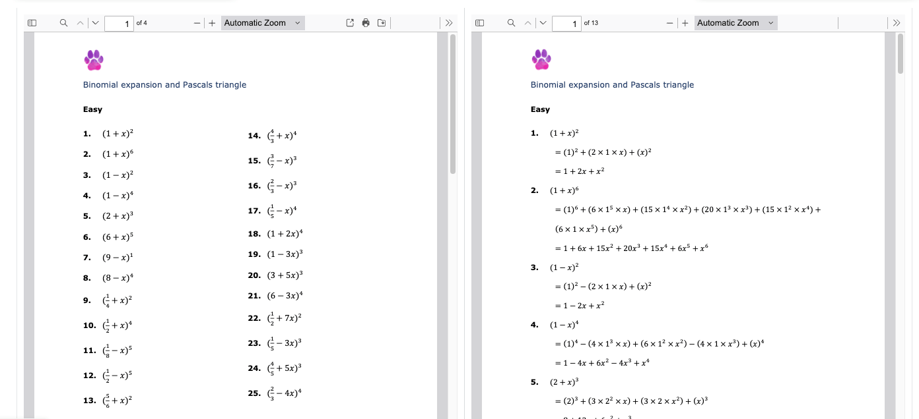Toggle the sidebar of the answers PDF
Image resolution: width=919 pixels, height=419 pixels.
pyautogui.click(x=479, y=22)
